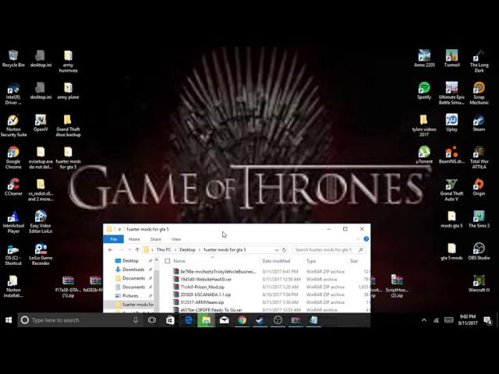
Task: Open the Spotify desktop shortcut
Action: click(x=424, y=90)
